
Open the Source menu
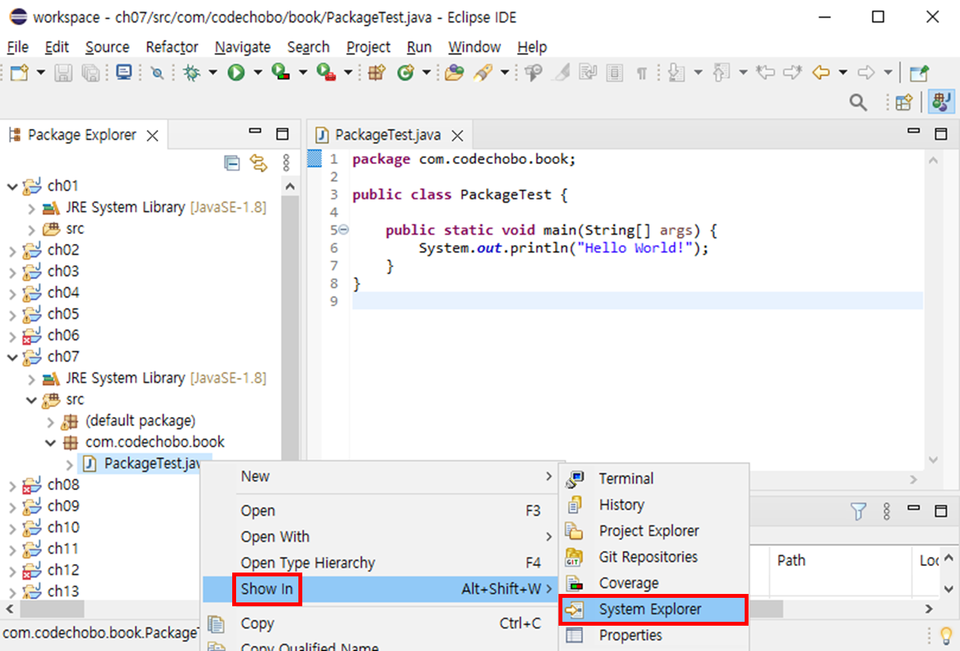[107, 47]
